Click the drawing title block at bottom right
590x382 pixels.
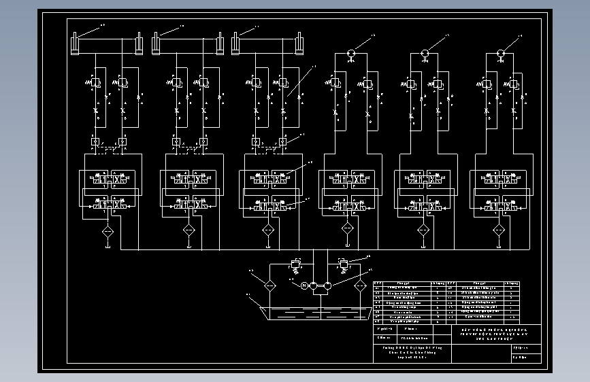tap(457, 344)
